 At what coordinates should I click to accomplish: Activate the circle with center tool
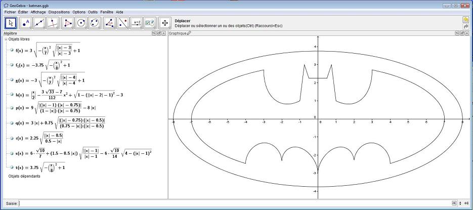[81, 23]
